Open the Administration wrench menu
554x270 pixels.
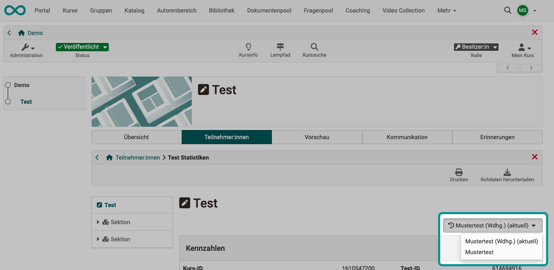[28, 47]
